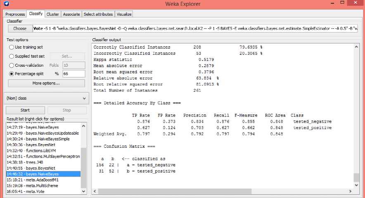
Task: Click the Correctly Classified Instances line
Action: [x=178, y=47]
